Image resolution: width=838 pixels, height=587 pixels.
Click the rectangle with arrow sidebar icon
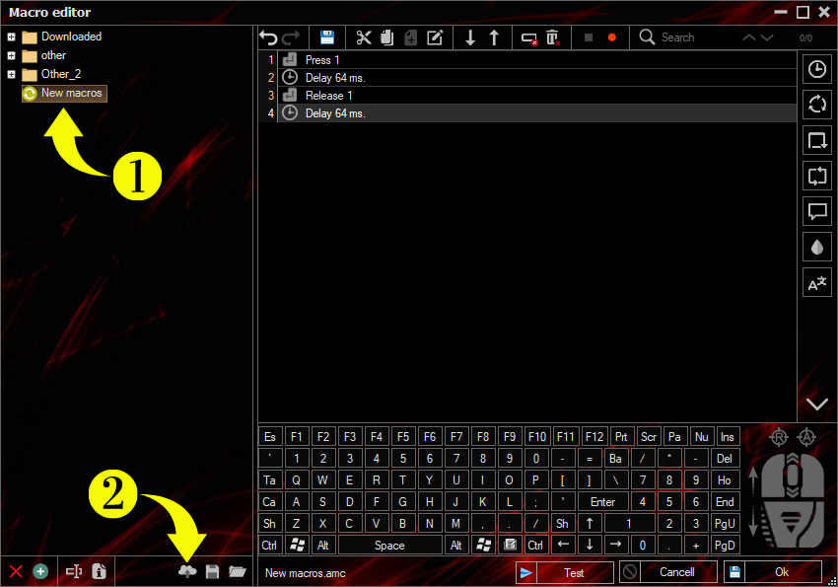pyautogui.click(x=817, y=140)
